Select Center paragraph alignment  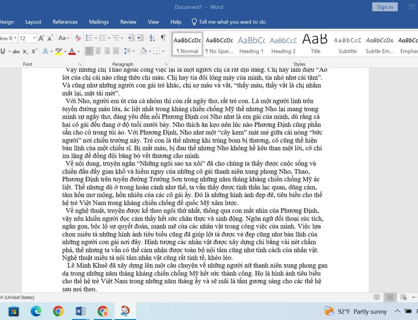click(98, 51)
